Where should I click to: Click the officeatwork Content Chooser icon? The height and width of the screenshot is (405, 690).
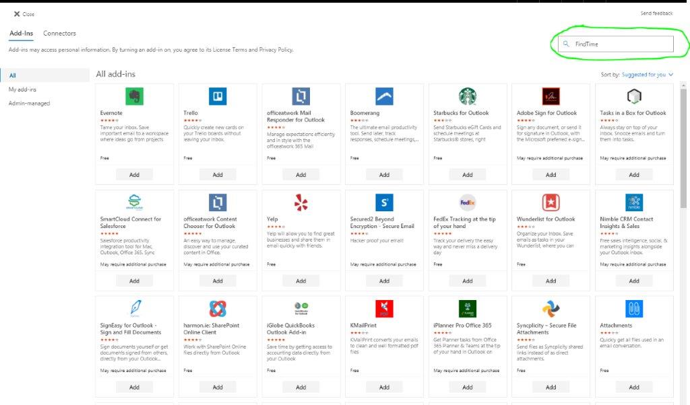click(x=218, y=202)
